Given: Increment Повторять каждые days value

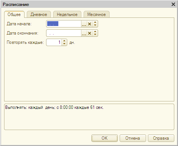Looking at the screenshot, I should click(64, 41).
